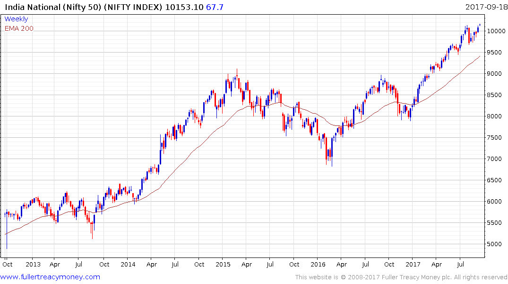Click the 9500 price axis label
This screenshot has height=284, width=508.
tap(495, 53)
